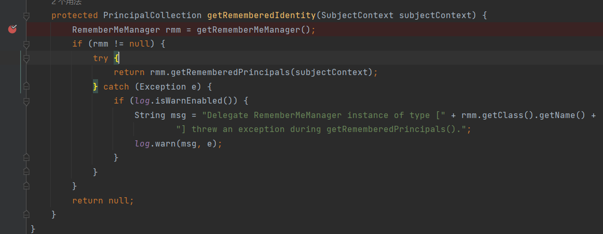Click the 'return null;' statement
This screenshot has width=603, height=234.
point(103,200)
